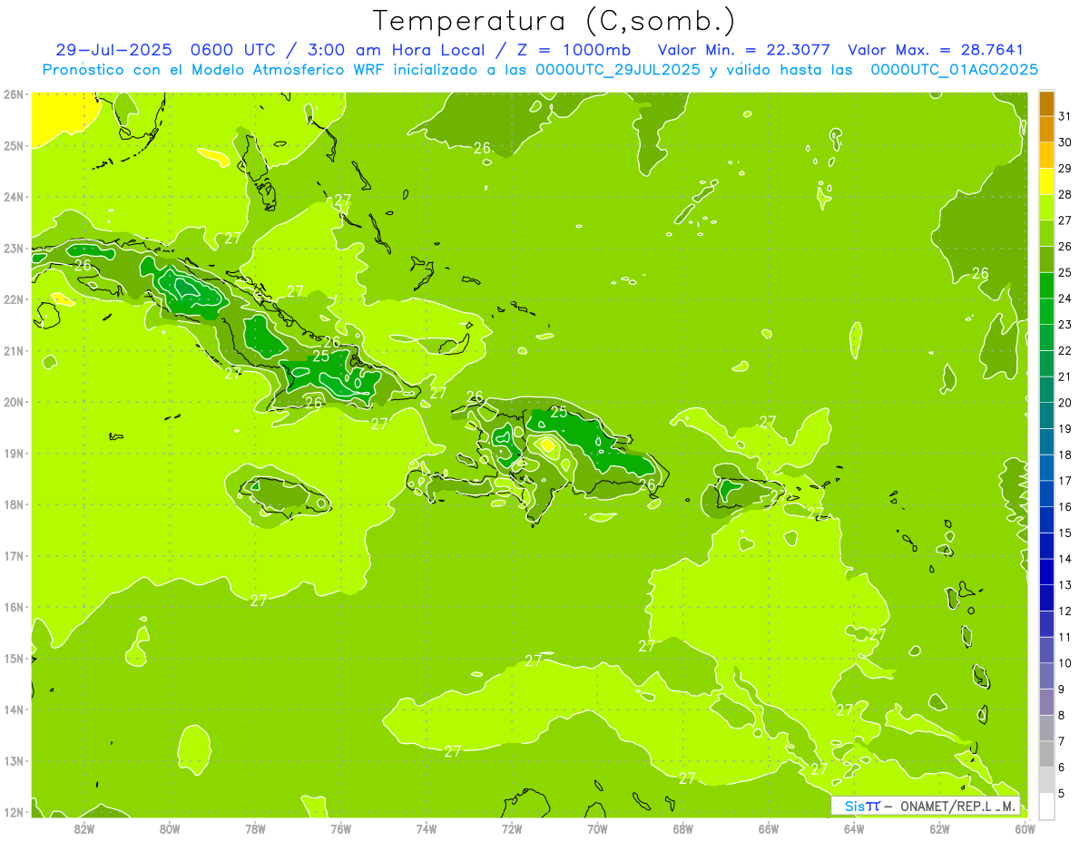Viewport: 1089px width, 841px height.
Task: Click the legend scale label "13"
Action: pyautogui.click(x=1064, y=584)
